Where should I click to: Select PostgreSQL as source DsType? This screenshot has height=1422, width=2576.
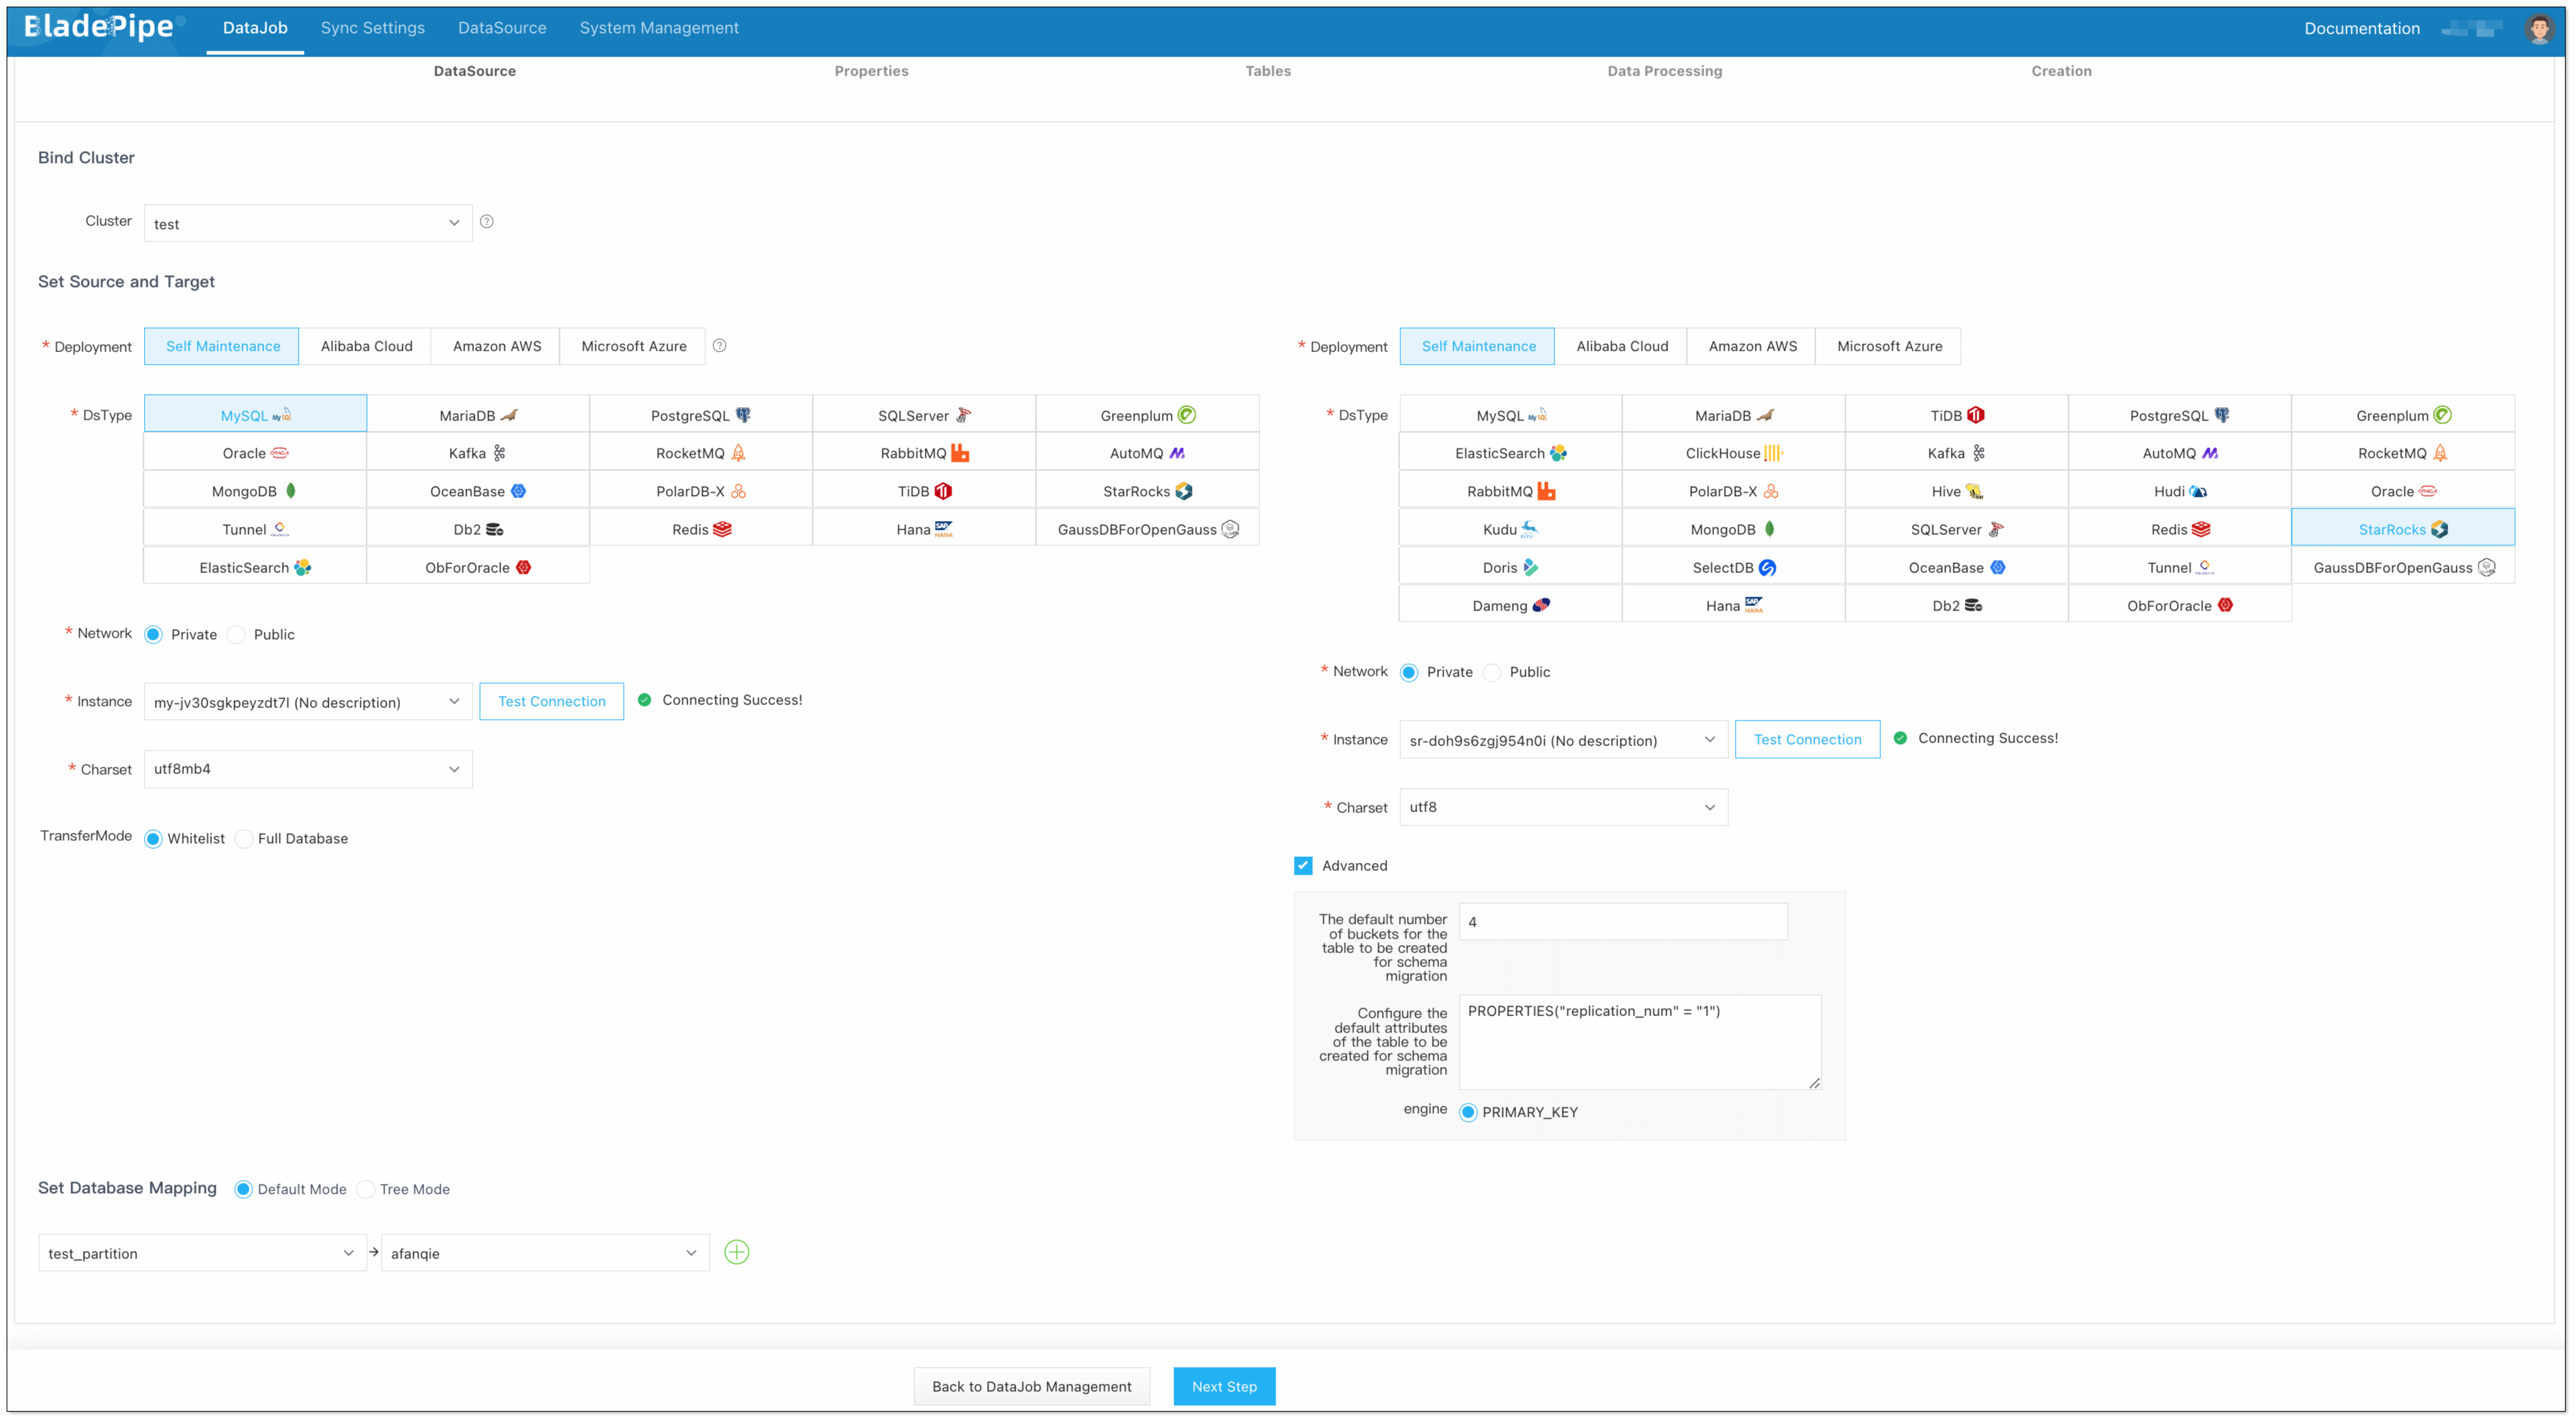(700, 415)
